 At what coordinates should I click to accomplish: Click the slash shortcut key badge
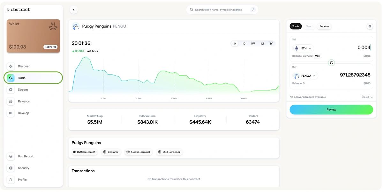coord(253,10)
